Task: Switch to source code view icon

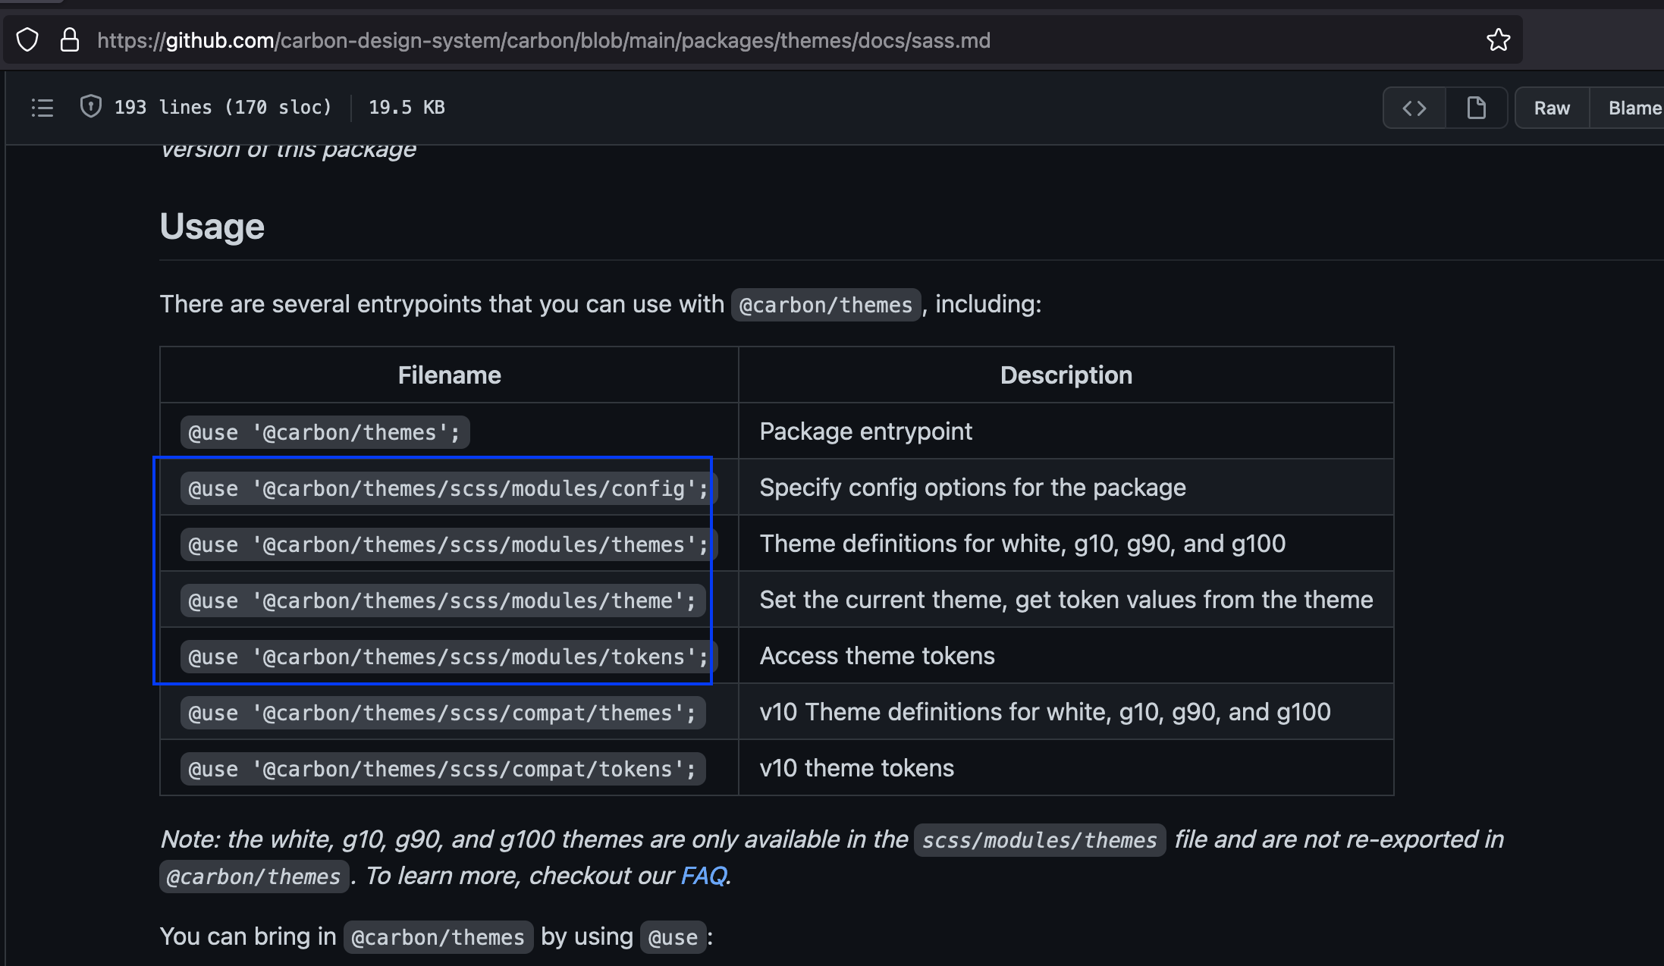Action: tap(1414, 108)
